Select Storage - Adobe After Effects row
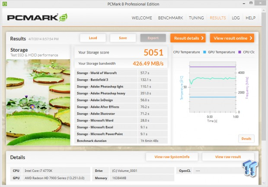This screenshot has height=187, width=268. 121,107
